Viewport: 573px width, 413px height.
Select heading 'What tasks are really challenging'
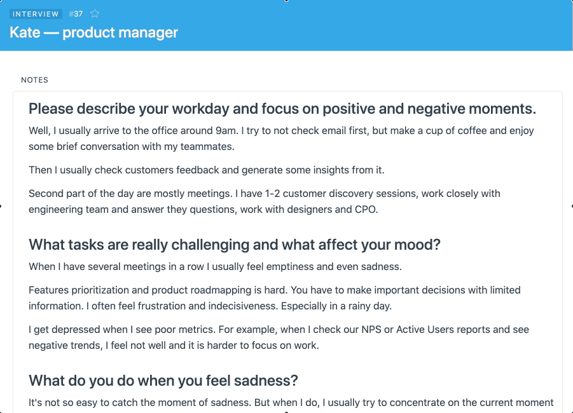pyautogui.click(x=235, y=245)
